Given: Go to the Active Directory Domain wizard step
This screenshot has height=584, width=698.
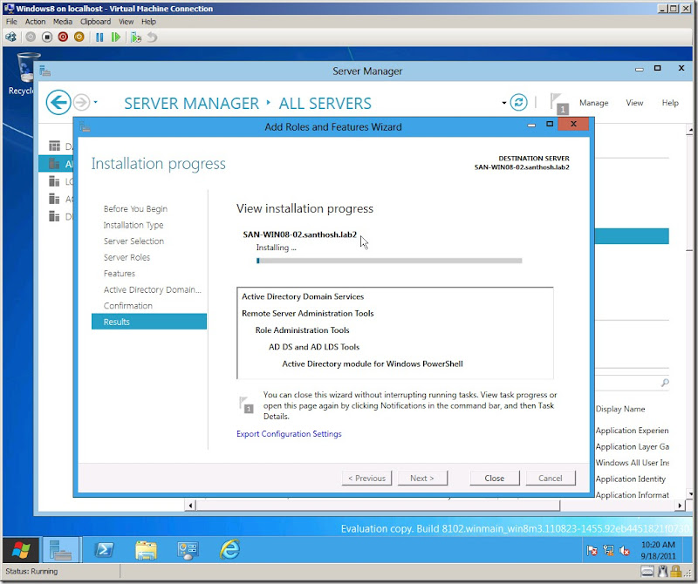Looking at the screenshot, I should pyautogui.click(x=152, y=289).
